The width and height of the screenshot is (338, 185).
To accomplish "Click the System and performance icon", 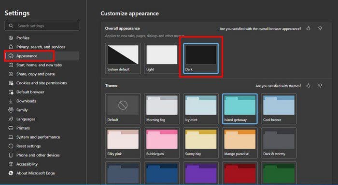I will pos(11,137).
